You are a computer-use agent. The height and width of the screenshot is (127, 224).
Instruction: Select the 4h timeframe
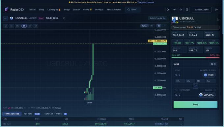(x=30, y=26)
